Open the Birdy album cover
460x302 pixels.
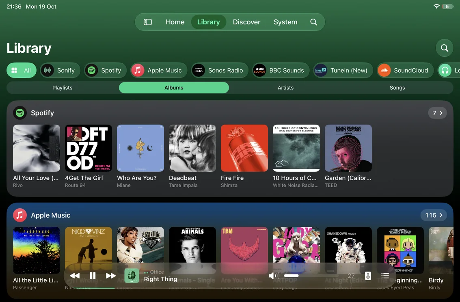441,250
